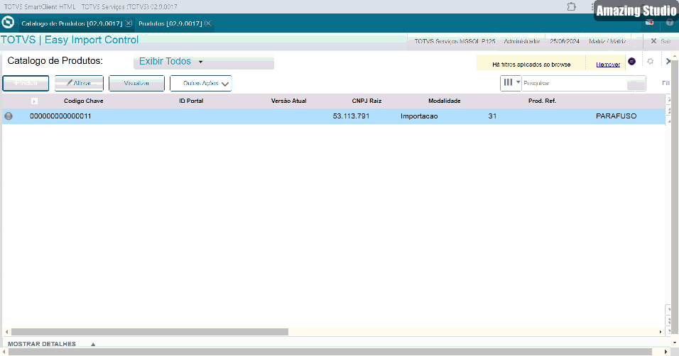Sort by Prod. Ref. column header
Screen dimensions: 679x356
tap(542, 101)
